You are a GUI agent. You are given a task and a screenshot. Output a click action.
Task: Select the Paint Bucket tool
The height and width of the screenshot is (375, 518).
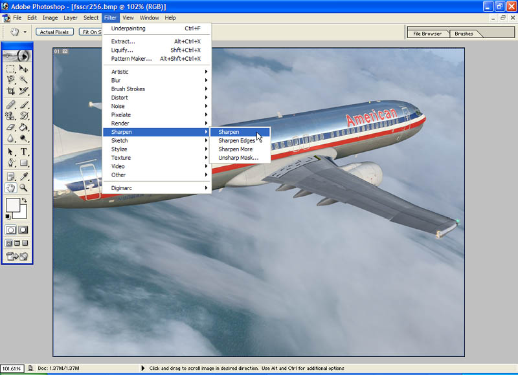pyautogui.click(x=24, y=127)
